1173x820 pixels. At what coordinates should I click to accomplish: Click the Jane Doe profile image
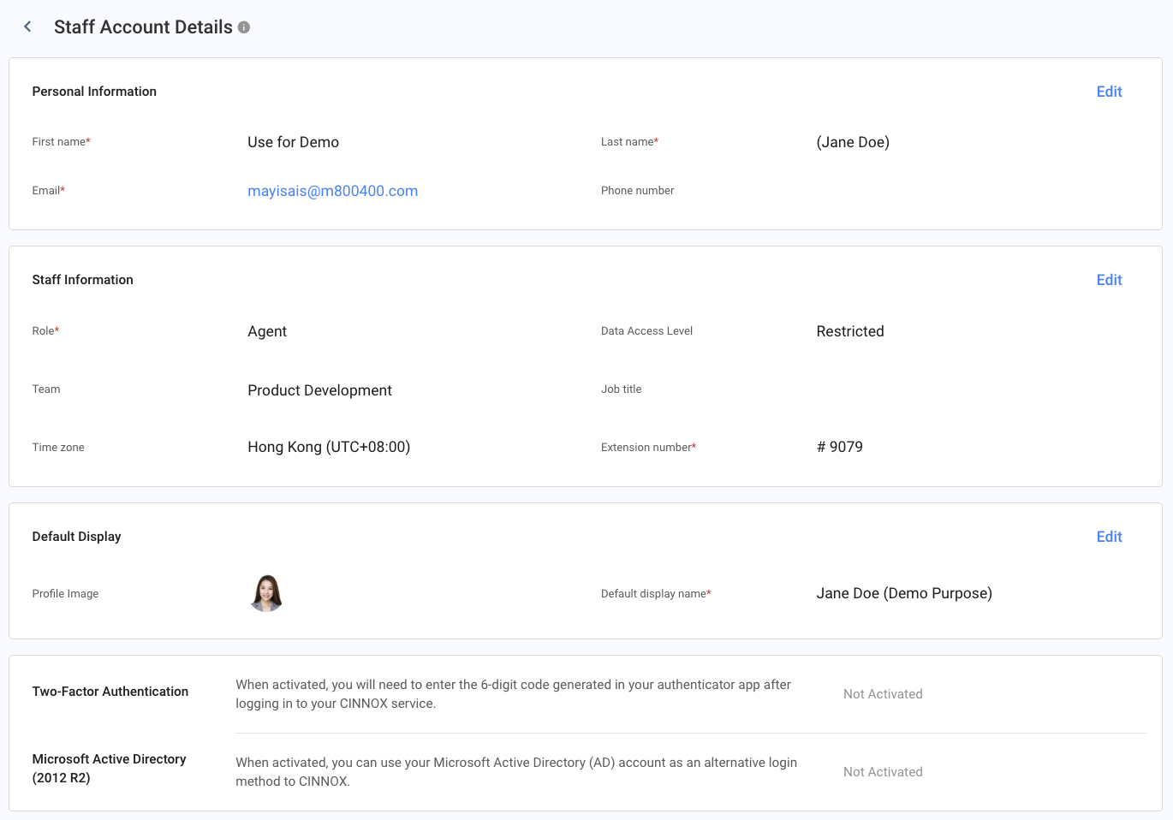(x=266, y=593)
